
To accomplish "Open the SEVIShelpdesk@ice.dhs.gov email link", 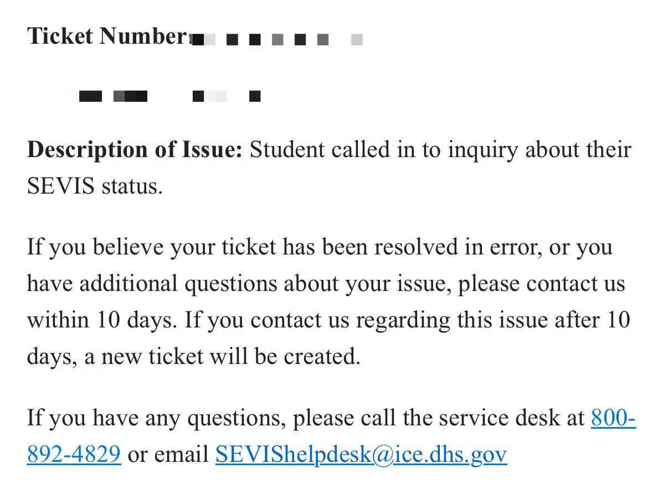I will (x=361, y=454).
